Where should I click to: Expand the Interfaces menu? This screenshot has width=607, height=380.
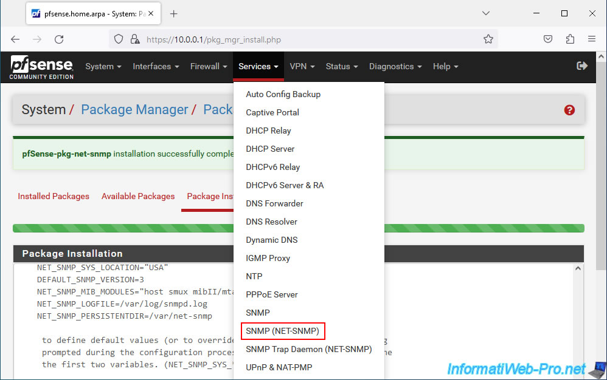(156, 66)
